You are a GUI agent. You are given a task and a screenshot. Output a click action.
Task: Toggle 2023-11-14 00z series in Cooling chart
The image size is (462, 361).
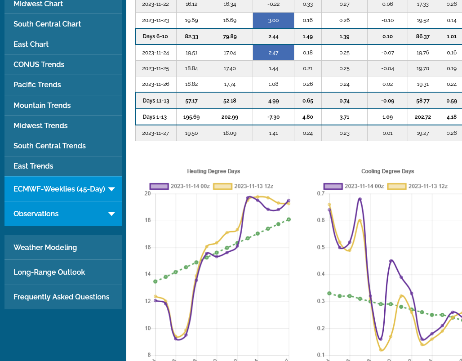pos(333,186)
